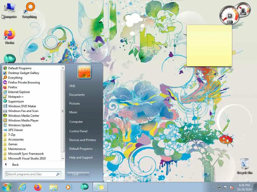Click the taskbar clock and date

pos(244,187)
